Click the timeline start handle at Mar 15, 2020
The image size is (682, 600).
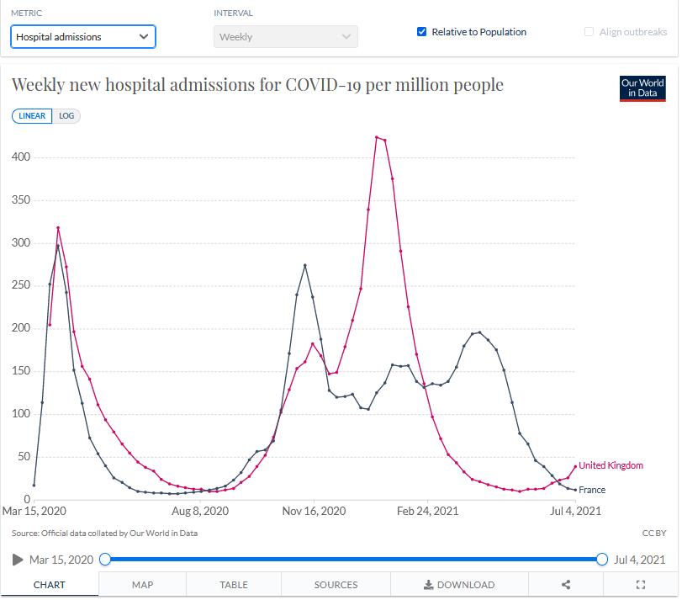coord(105,560)
